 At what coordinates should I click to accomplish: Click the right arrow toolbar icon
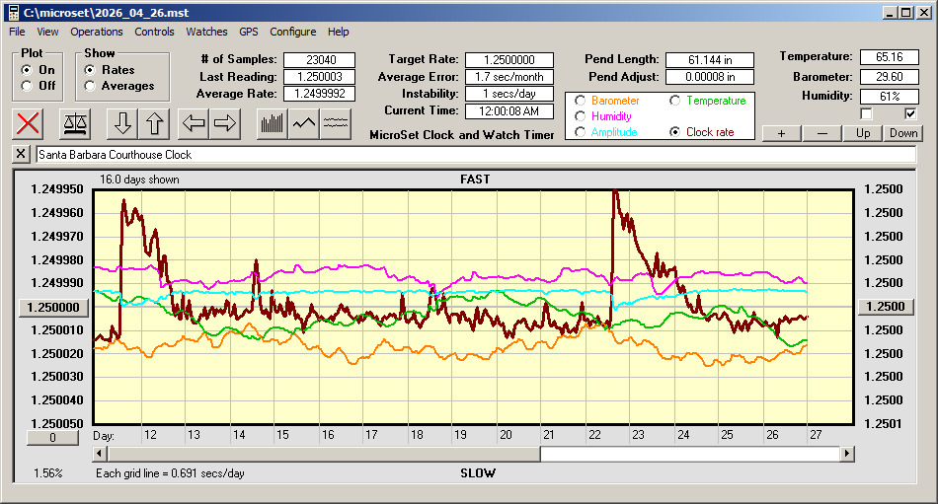(225, 123)
